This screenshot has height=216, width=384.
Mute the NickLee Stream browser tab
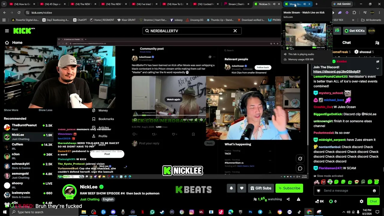point(274,4)
